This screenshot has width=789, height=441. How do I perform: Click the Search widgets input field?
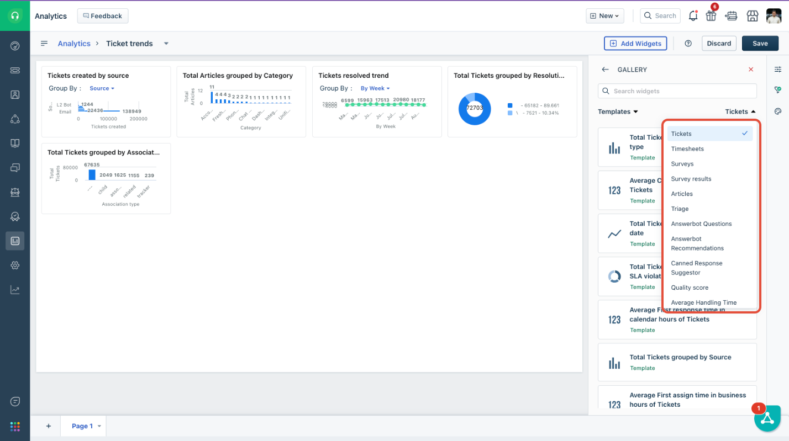pos(677,91)
